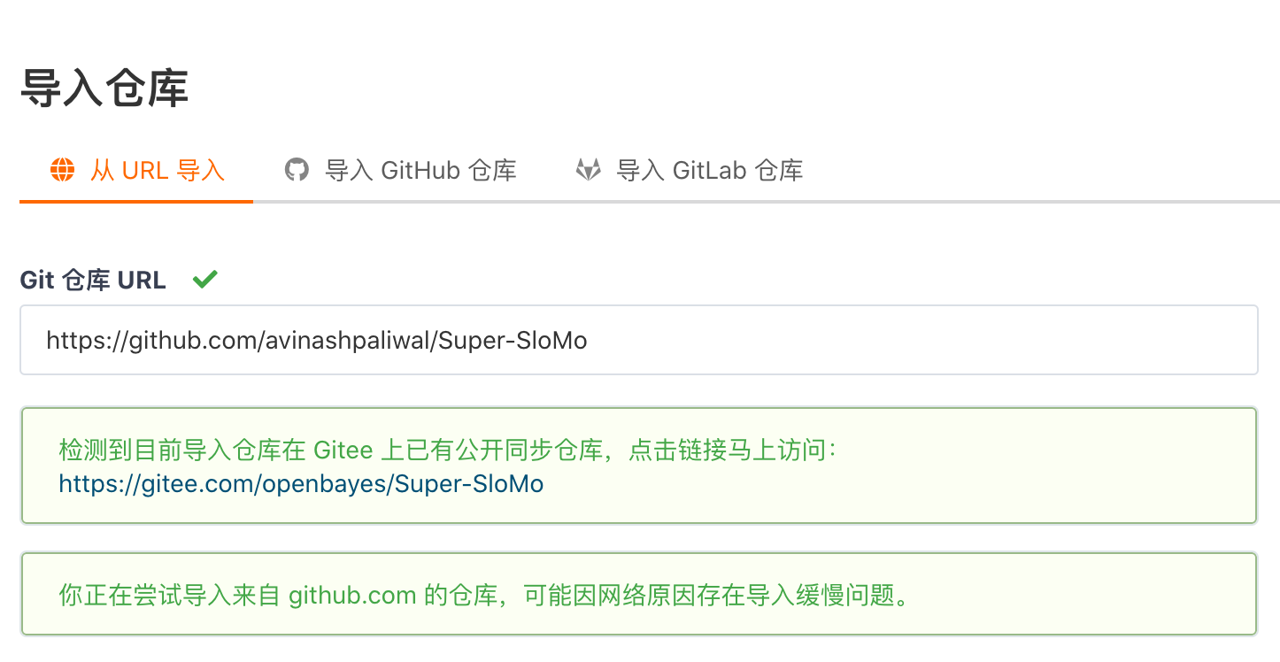Place cursor at avinashpaliwal in URL field
This screenshot has height=662, width=1280.
pyautogui.click(x=348, y=341)
